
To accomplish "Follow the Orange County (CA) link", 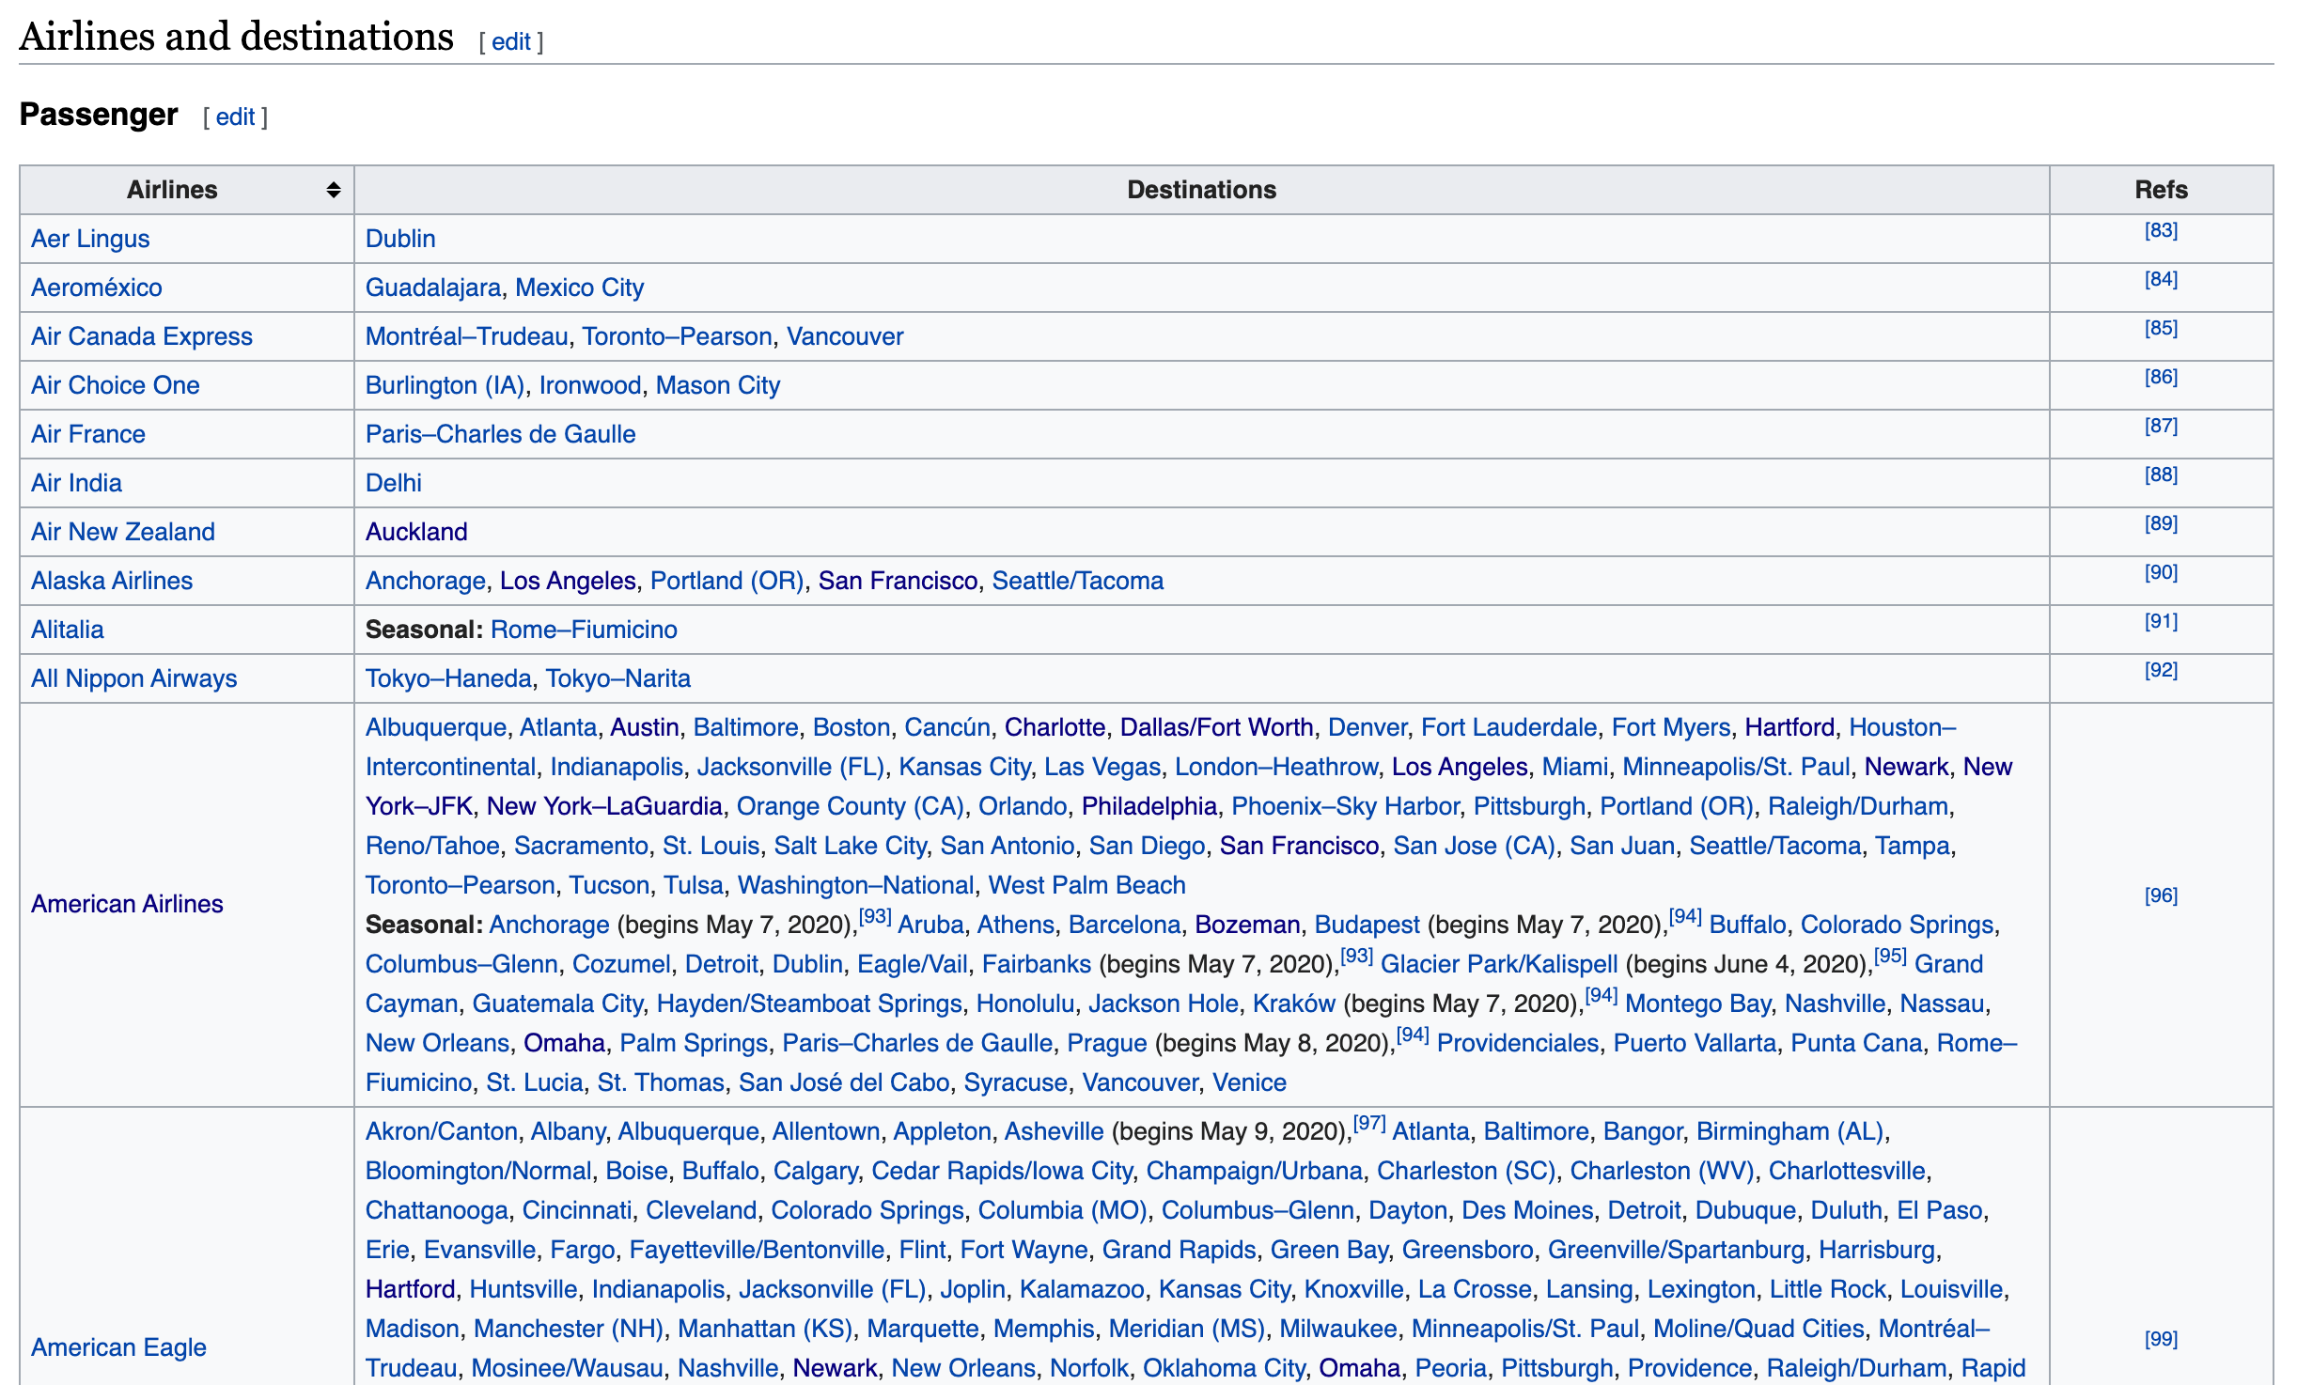I will pos(851,806).
